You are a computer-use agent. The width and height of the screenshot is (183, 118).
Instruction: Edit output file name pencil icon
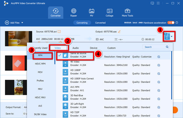(119, 32)
